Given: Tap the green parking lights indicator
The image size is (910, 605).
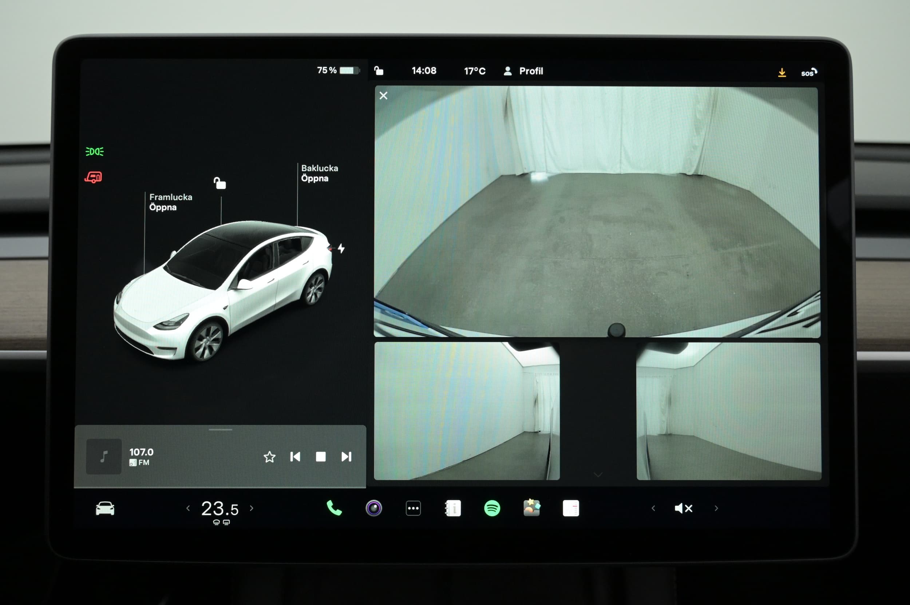Looking at the screenshot, I should click(95, 152).
